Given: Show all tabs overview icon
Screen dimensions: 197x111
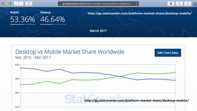Looking at the screenshot, I should (x=188, y=3).
